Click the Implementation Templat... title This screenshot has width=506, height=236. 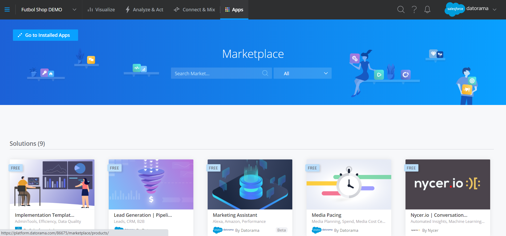click(45, 215)
